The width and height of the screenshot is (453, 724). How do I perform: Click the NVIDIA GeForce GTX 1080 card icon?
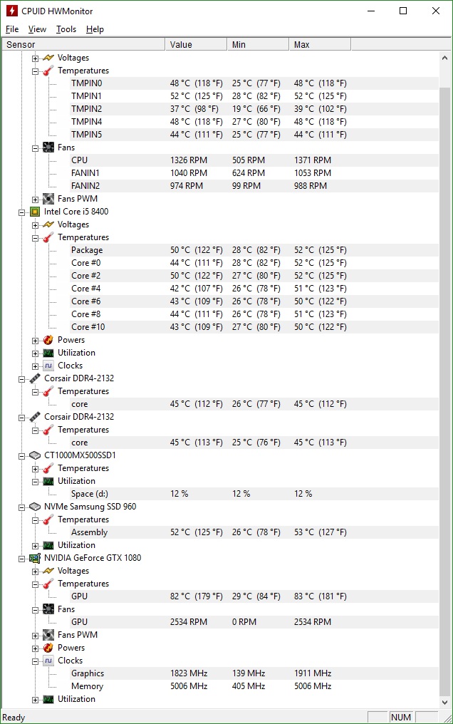35,558
